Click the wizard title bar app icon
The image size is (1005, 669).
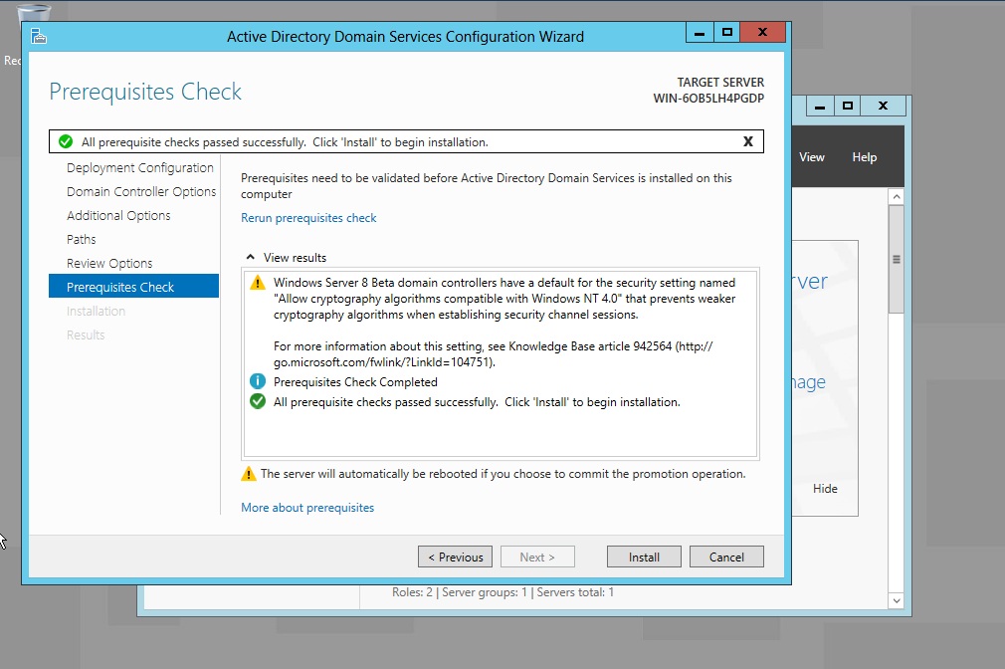39,37
